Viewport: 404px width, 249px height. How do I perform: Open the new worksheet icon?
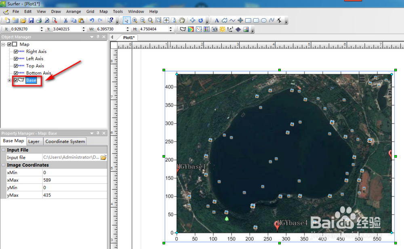[15, 20]
